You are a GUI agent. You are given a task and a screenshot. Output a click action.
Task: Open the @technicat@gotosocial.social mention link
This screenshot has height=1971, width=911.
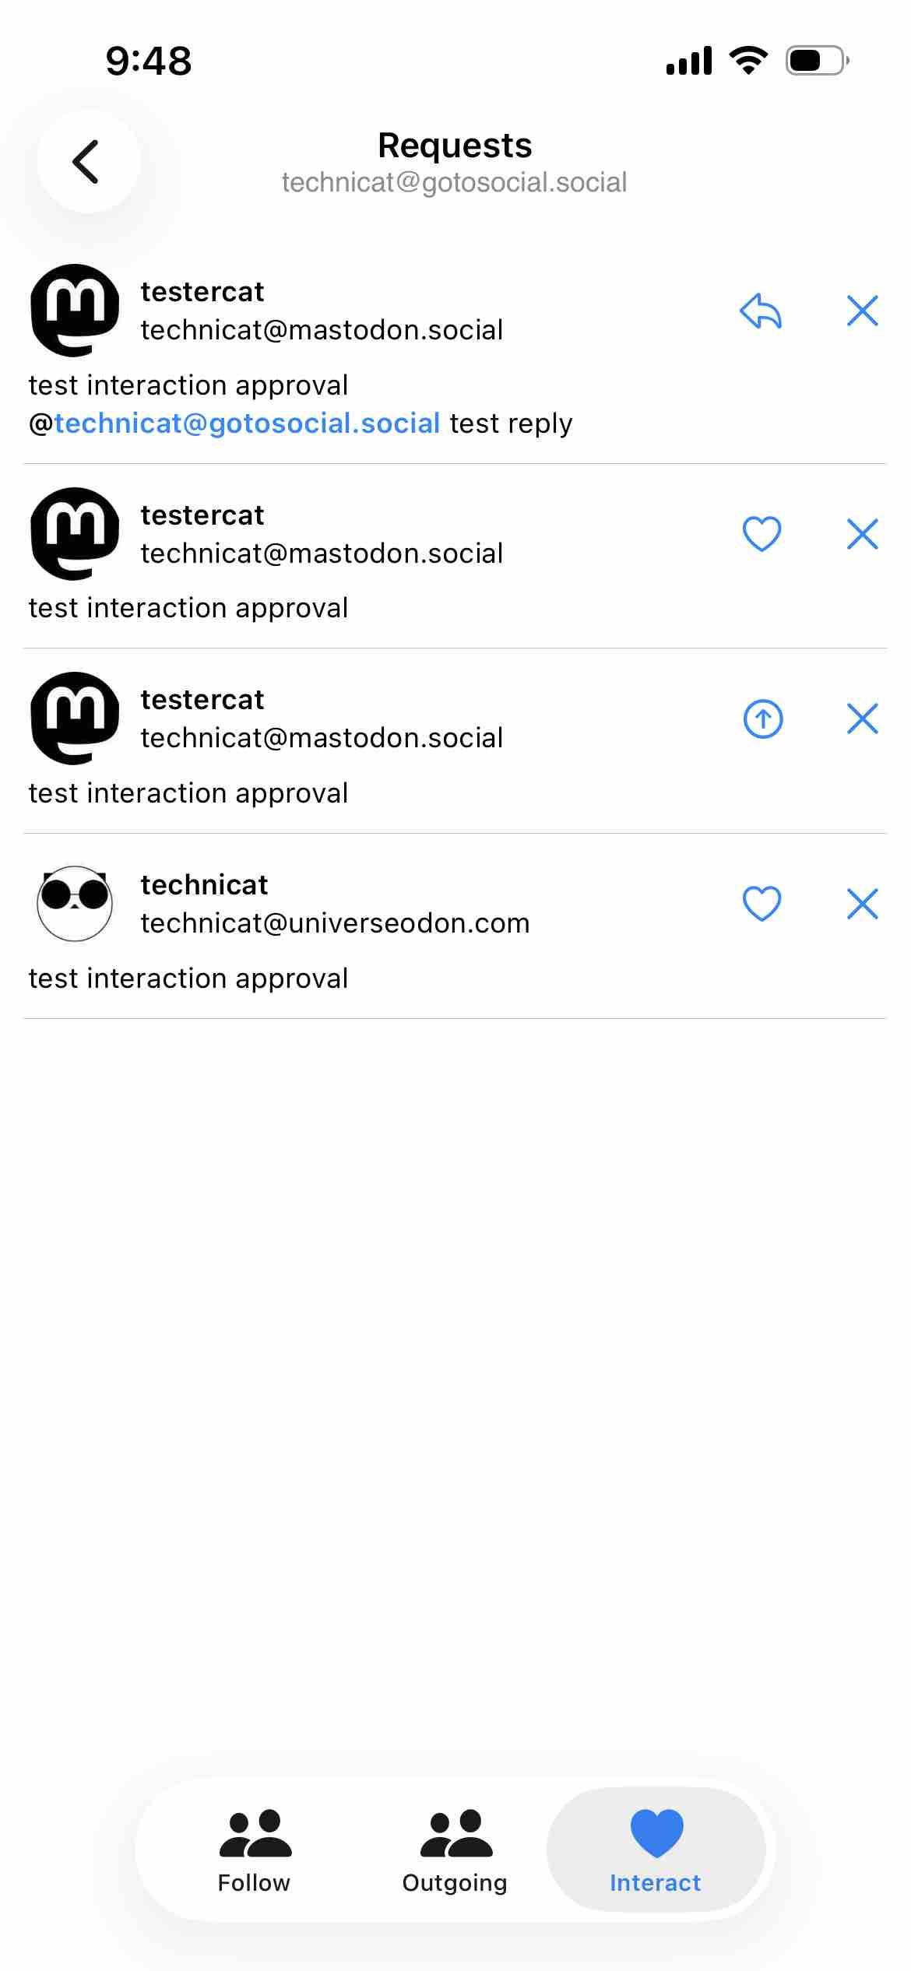(x=247, y=423)
